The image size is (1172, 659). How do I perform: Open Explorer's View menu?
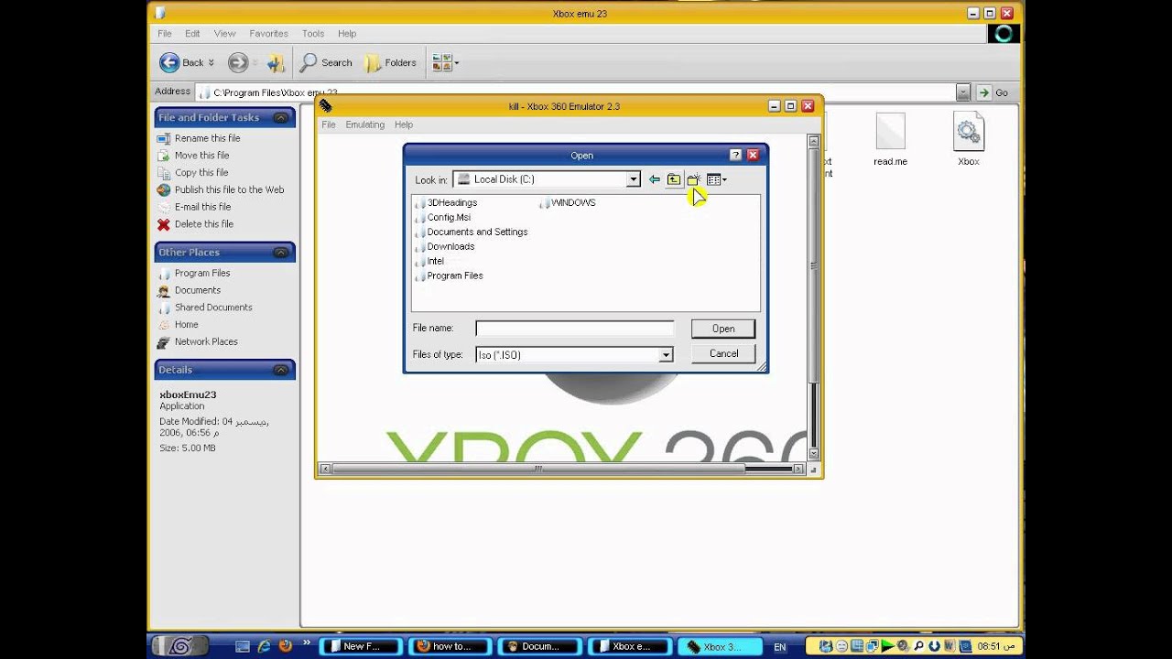pos(225,34)
